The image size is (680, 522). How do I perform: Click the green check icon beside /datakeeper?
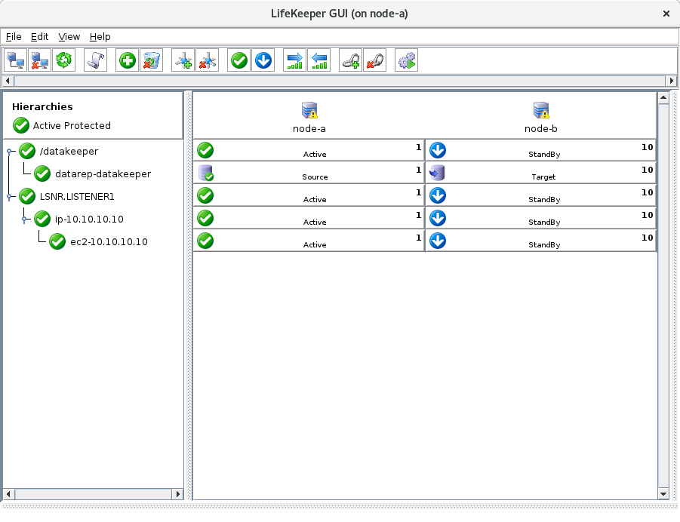pos(27,151)
